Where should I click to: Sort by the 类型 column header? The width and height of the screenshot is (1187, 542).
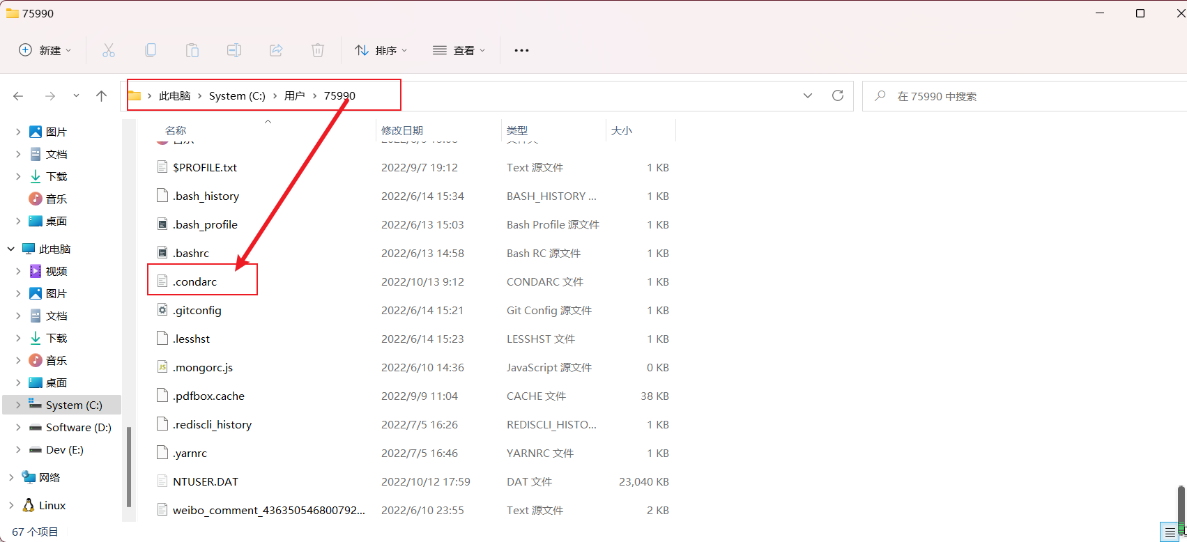517,130
